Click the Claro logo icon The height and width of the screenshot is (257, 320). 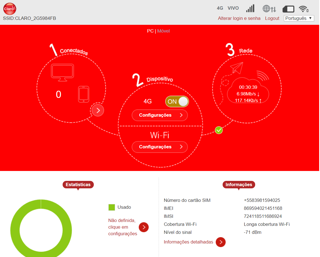(10, 9)
